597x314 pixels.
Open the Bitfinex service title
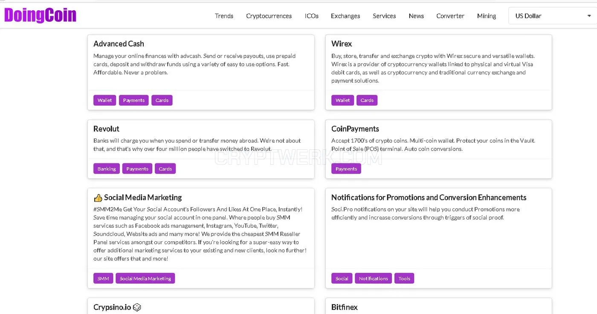pos(345,307)
